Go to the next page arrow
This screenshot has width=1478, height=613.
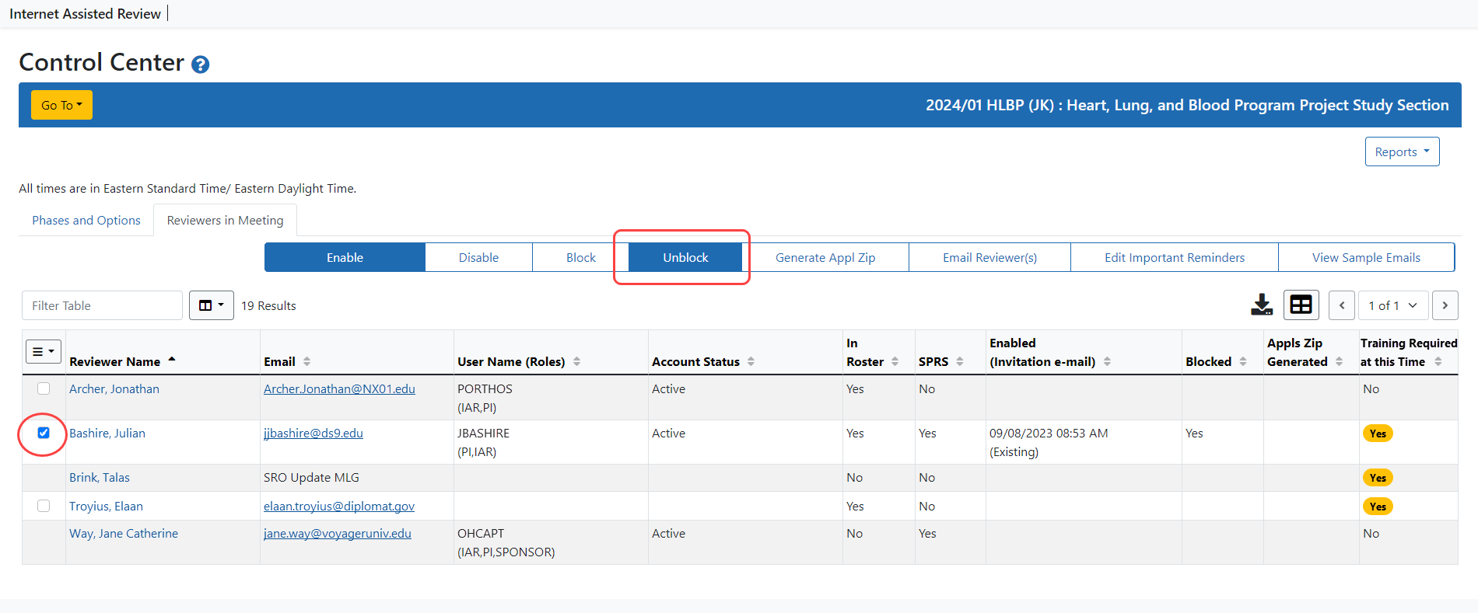click(x=1445, y=305)
